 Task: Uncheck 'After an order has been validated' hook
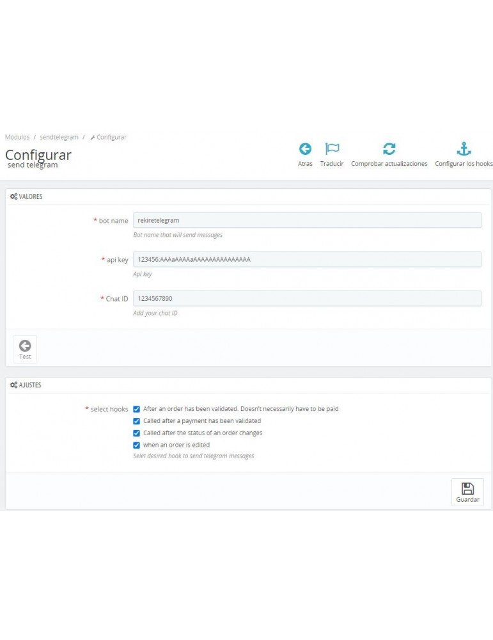[137, 409]
